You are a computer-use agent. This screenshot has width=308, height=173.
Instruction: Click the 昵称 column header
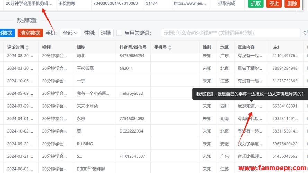pyautogui.click(x=81, y=47)
